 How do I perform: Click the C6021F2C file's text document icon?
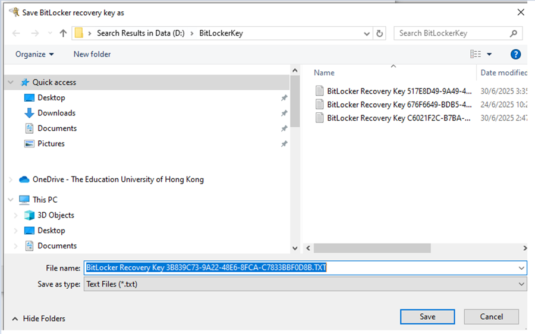click(319, 118)
